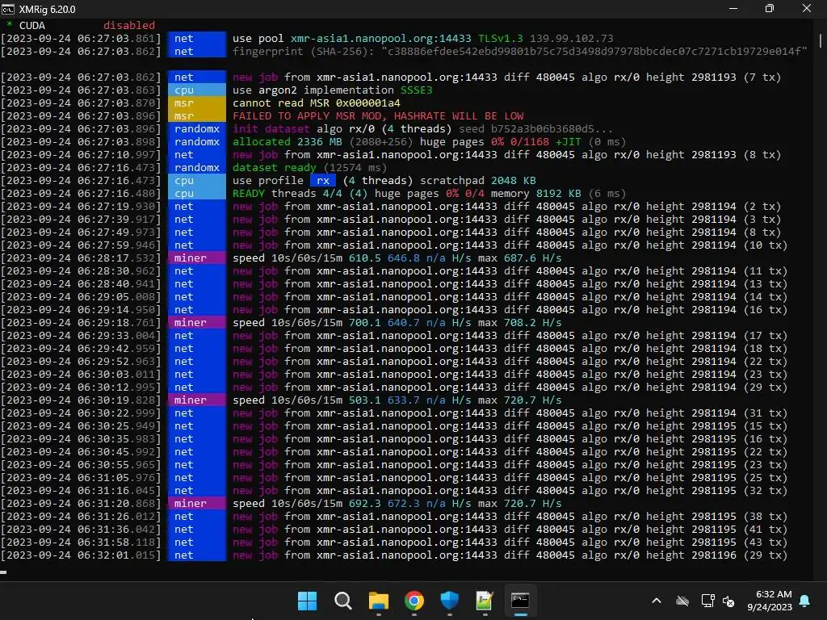827x620 pixels.
Task: Click the new job line ending (38 tx)
Action: pos(510,516)
